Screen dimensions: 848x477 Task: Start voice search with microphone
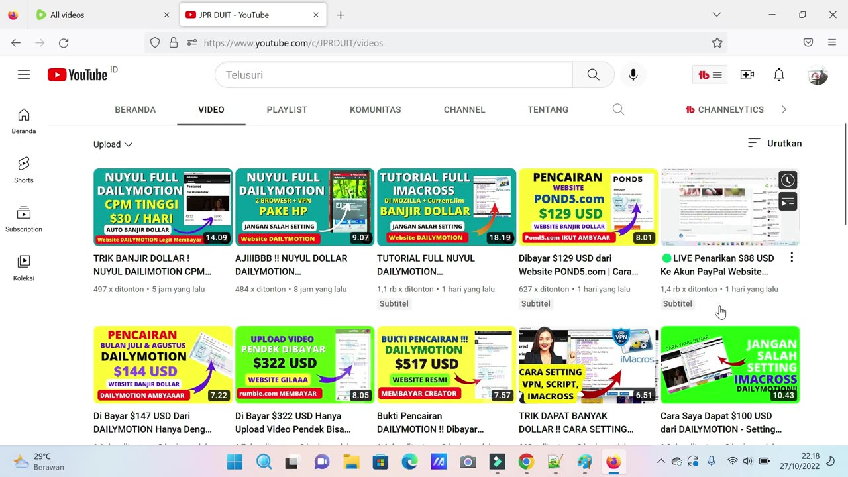pyautogui.click(x=633, y=75)
